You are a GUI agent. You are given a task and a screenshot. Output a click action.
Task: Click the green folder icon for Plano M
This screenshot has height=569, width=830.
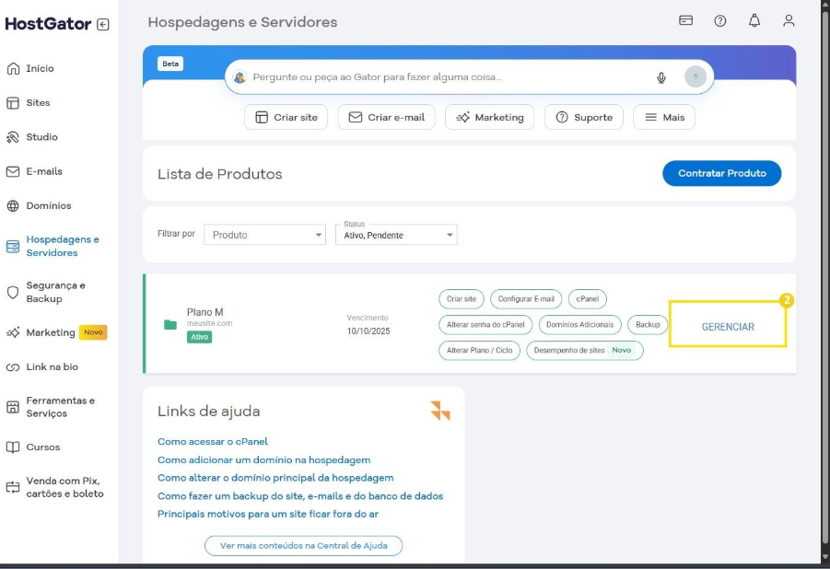tap(170, 324)
